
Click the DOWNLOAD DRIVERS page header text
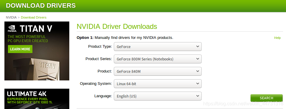pyautogui.click(x=41, y=6)
